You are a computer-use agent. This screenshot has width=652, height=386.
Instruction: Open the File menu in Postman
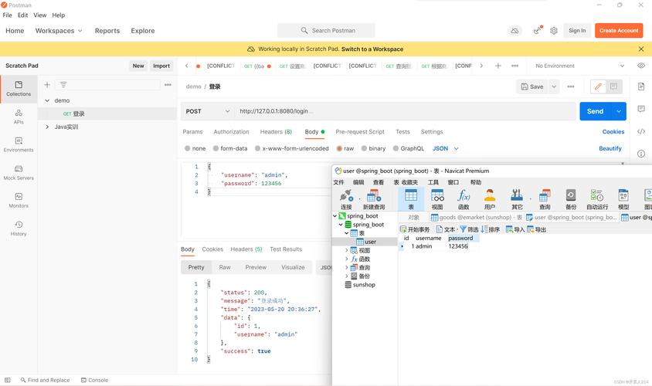pos(8,15)
